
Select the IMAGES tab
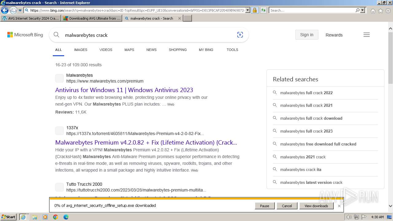point(80,50)
